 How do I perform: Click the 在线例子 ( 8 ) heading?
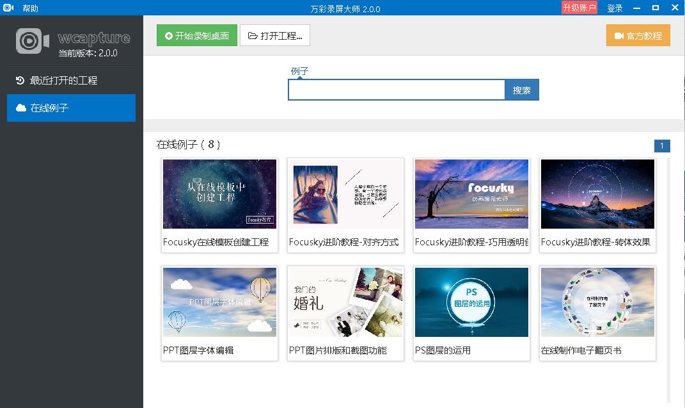point(188,144)
